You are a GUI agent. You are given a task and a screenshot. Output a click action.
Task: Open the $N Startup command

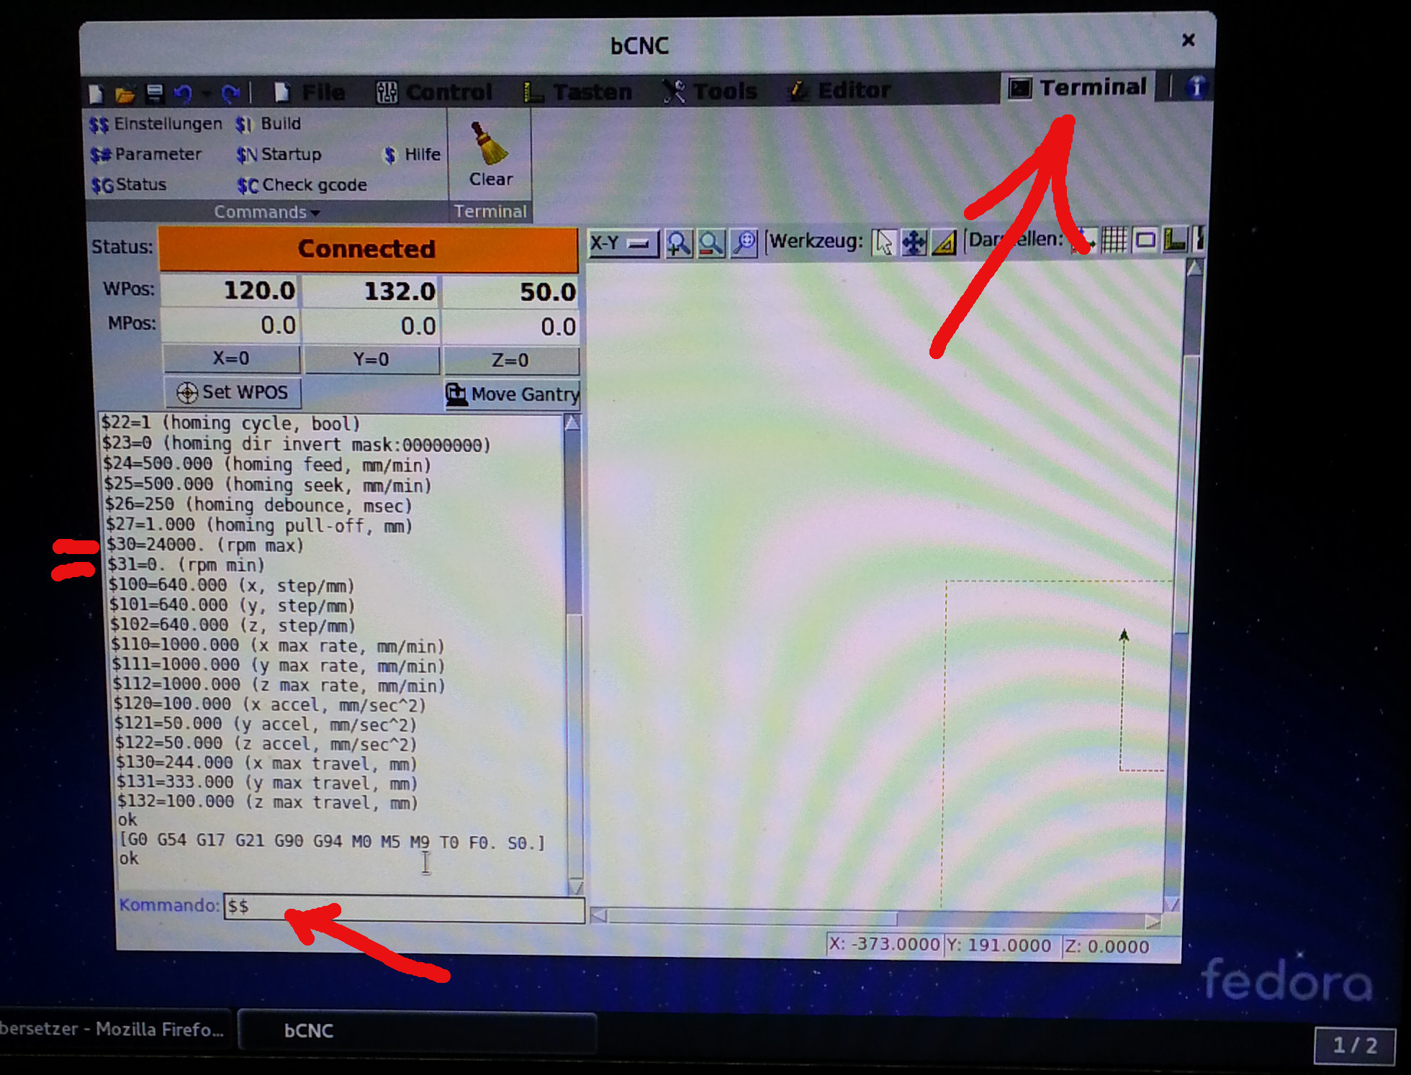279,154
